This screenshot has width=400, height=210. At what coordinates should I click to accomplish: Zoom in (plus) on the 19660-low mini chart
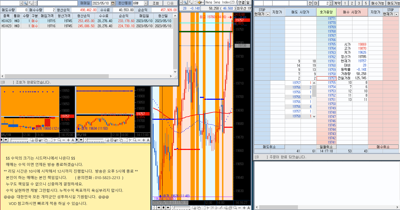point(68,140)
